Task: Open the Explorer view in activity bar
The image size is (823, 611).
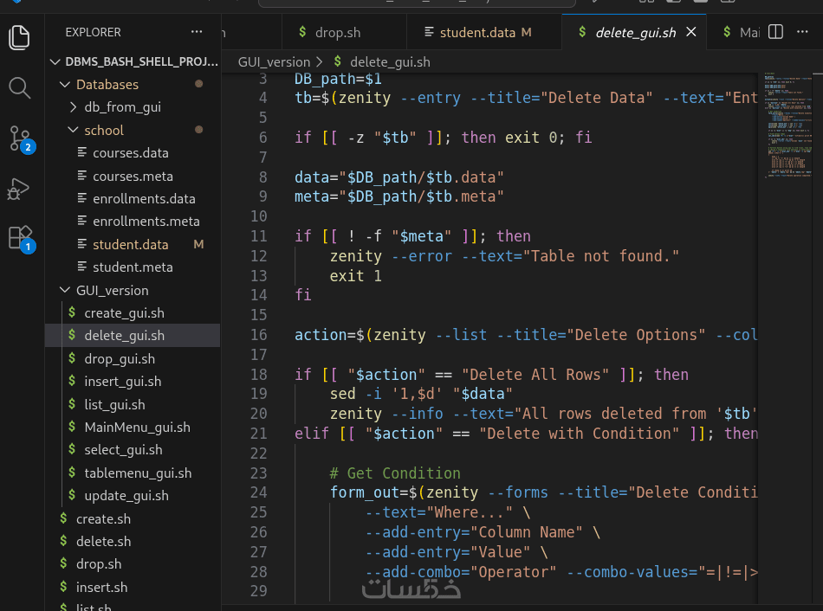Action: [19, 37]
